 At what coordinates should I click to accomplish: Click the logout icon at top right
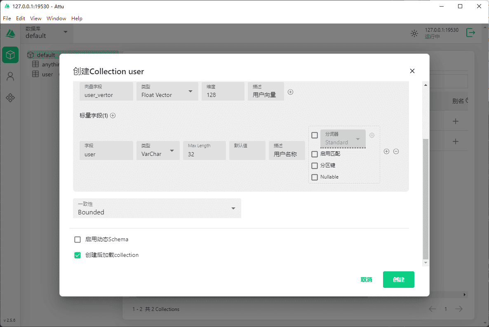click(x=470, y=33)
